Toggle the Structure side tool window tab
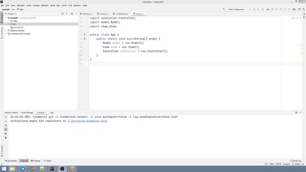This screenshot has height=172, width=306. tap(2, 33)
